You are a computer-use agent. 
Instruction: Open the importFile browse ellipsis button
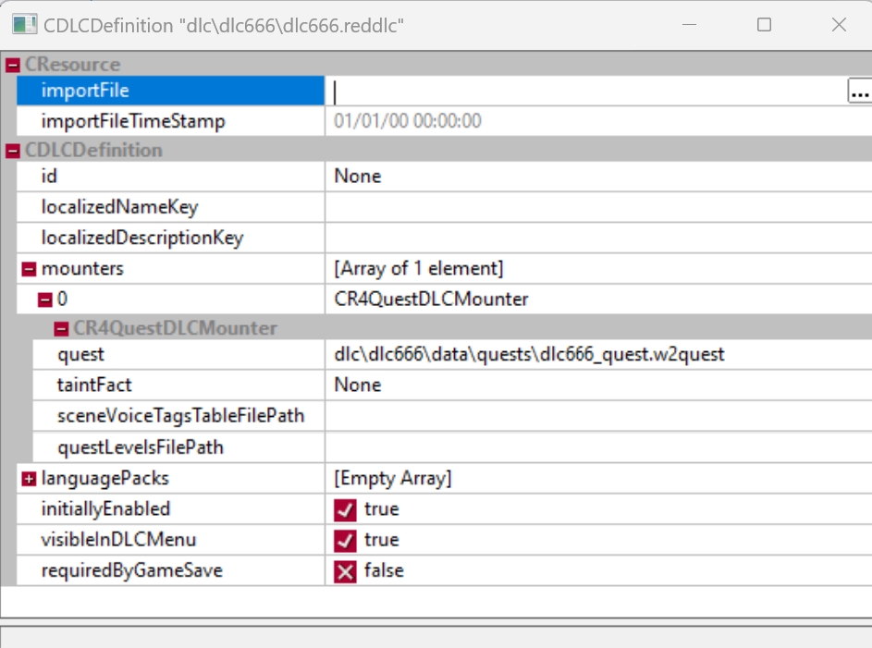(859, 91)
